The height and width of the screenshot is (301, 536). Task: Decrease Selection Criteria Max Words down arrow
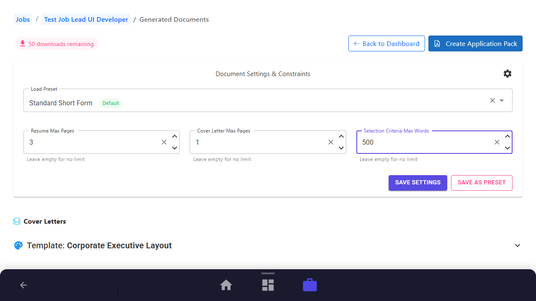tap(508, 148)
